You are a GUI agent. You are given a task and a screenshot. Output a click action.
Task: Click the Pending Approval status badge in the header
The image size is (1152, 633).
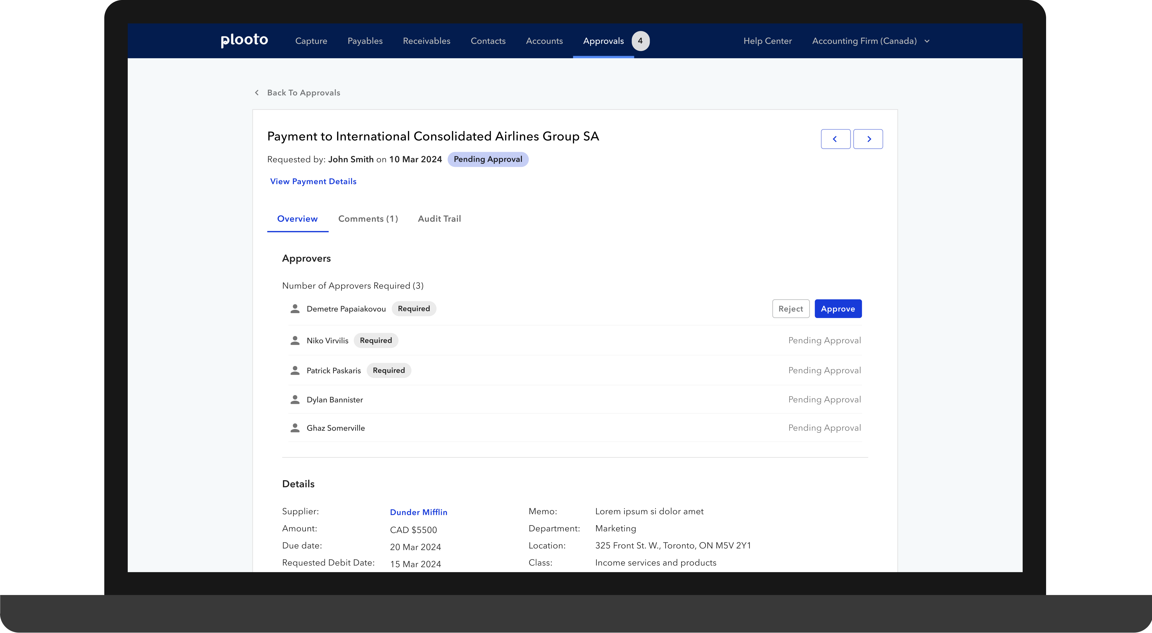(488, 159)
